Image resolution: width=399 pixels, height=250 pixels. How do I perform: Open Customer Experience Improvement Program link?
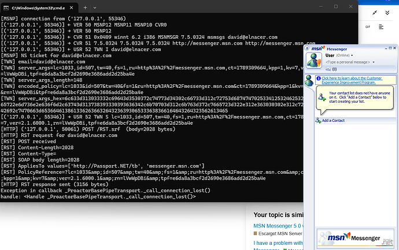[352, 80]
